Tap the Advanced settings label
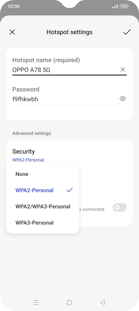This screenshot has width=139, height=311. click(x=32, y=133)
